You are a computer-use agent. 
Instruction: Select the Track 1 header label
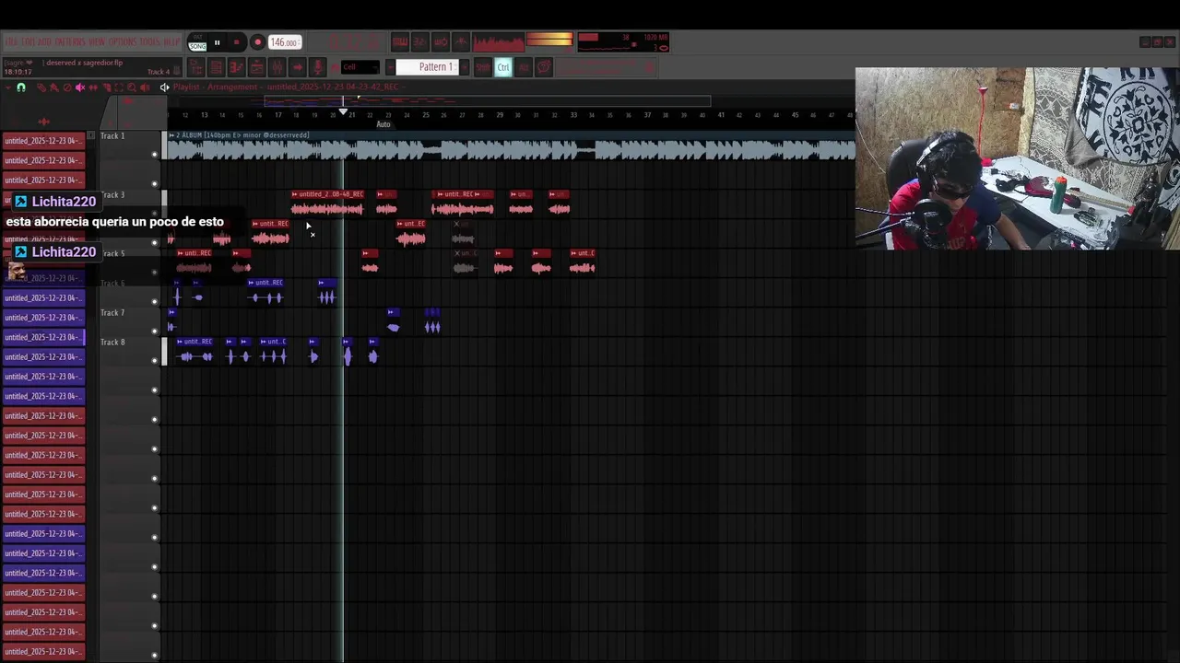[112, 136]
